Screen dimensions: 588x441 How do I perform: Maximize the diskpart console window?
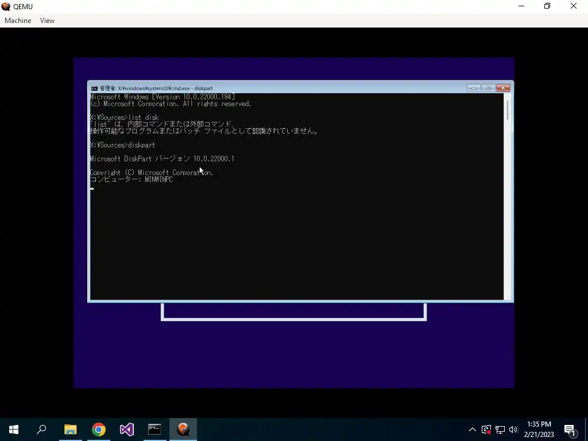(488, 88)
